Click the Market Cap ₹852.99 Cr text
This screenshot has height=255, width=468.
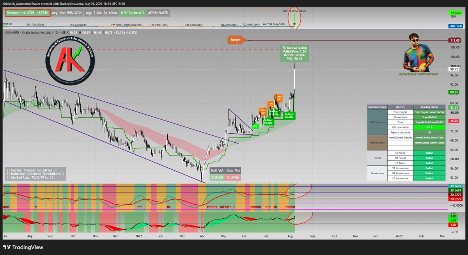pyautogui.click(x=30, y=178)
